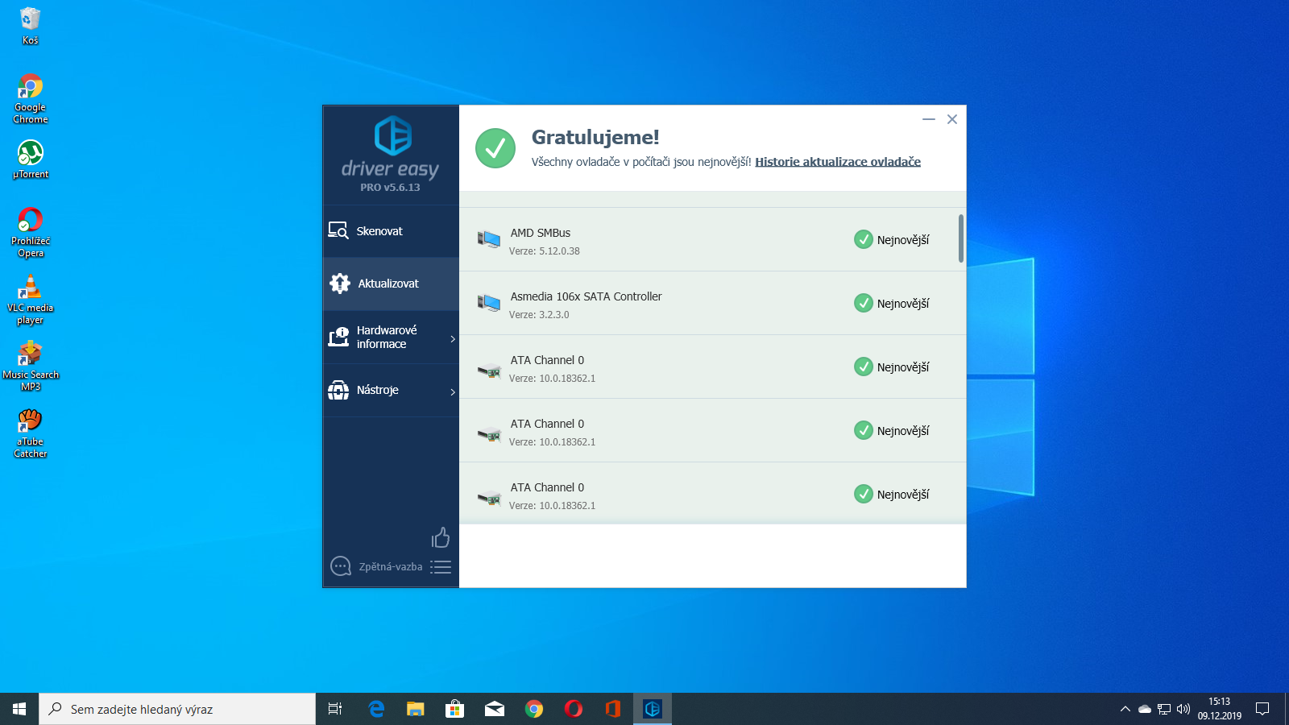Click the Windows search input box
This screenshot has height=725, width=1289.
click(x=177, y=709)
